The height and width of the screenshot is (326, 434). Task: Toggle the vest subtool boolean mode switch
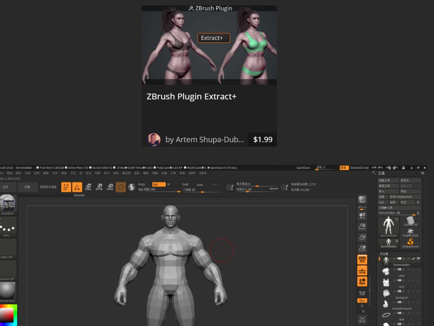point(399,280)
